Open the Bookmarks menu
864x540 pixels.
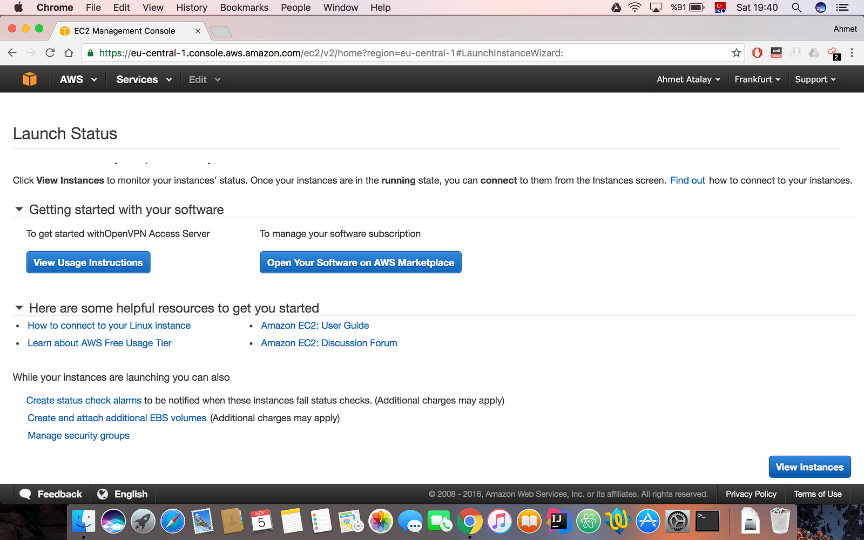(244, 8)
